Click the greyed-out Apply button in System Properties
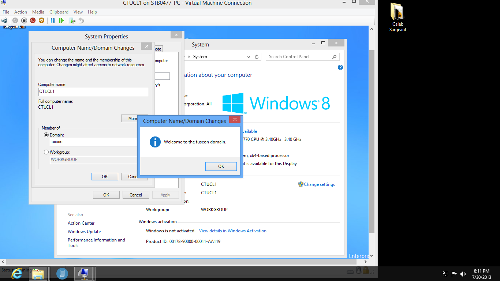The height and width of the screenshot is (281, 500). tap(165, 195)
